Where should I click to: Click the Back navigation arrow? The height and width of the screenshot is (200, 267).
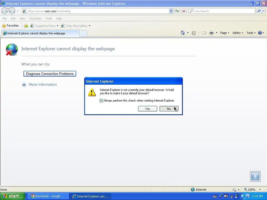pos(5,11)
